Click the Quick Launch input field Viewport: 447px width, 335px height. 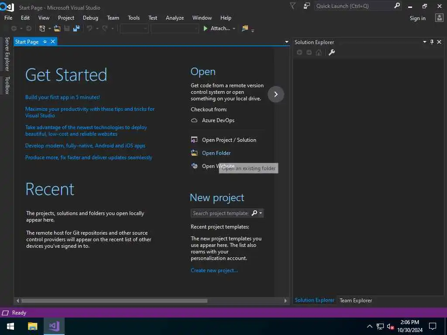pos(354,6)
